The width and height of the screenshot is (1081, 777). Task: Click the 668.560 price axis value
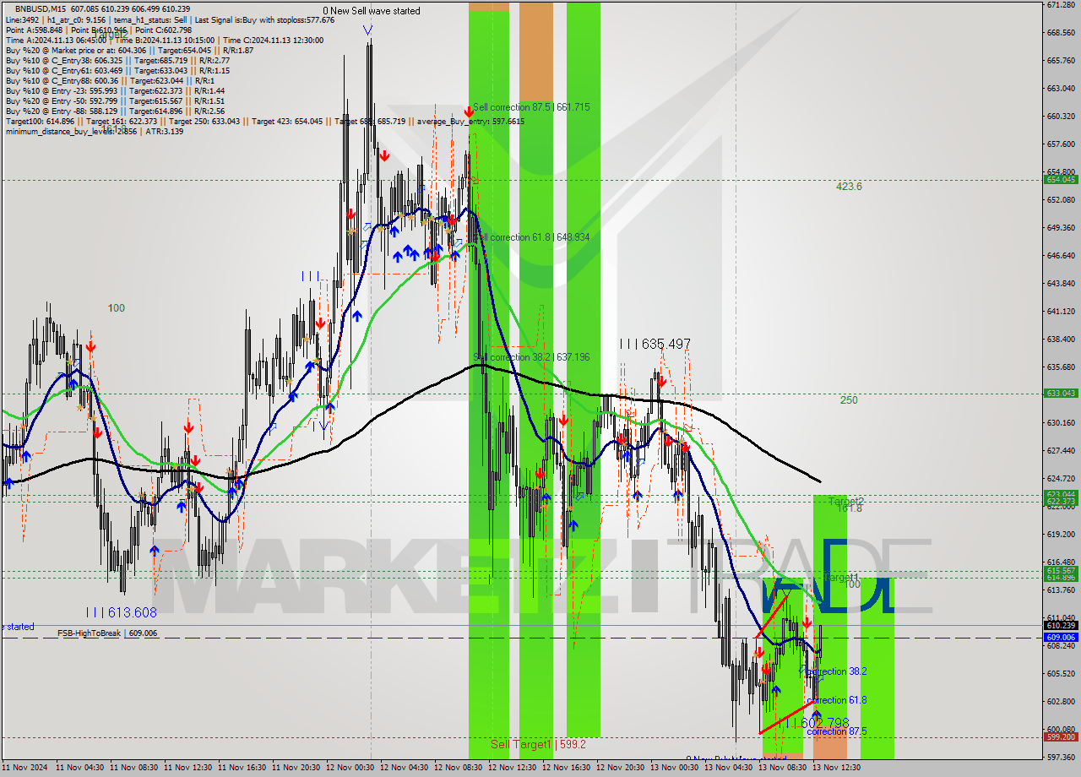1061,33
